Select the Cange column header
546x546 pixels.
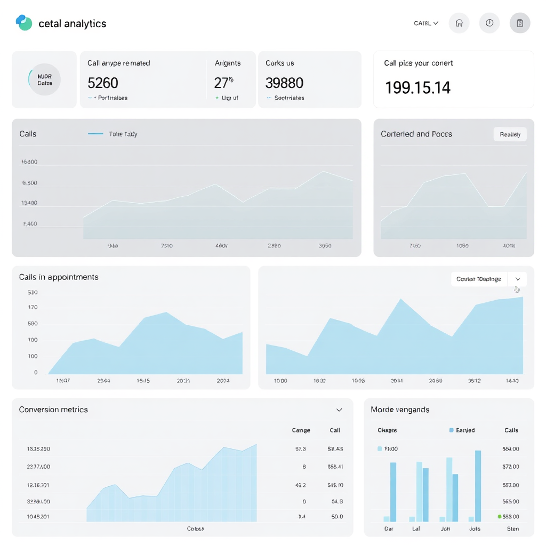point(301,430)
